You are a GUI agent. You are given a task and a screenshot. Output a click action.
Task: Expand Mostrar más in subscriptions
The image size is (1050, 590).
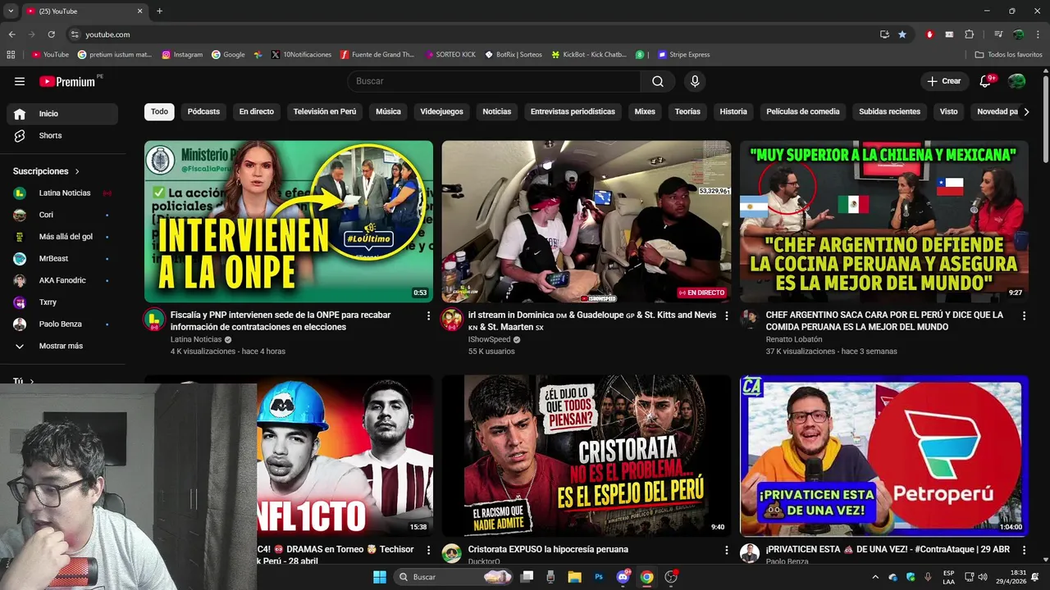[x=62, y=346]
